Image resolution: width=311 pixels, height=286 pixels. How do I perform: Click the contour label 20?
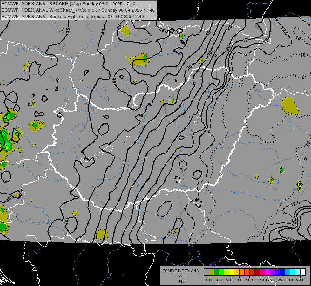[x=228, y=48]
